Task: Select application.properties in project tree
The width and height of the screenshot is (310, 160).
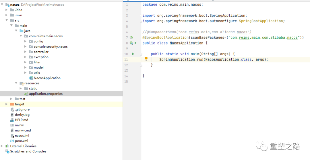Action: coord(46,94)
